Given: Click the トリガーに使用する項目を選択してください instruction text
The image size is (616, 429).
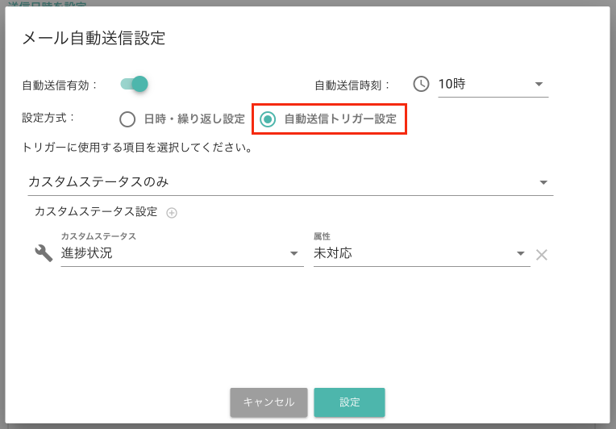Looking at the screenshot, I should coord(137,148).
